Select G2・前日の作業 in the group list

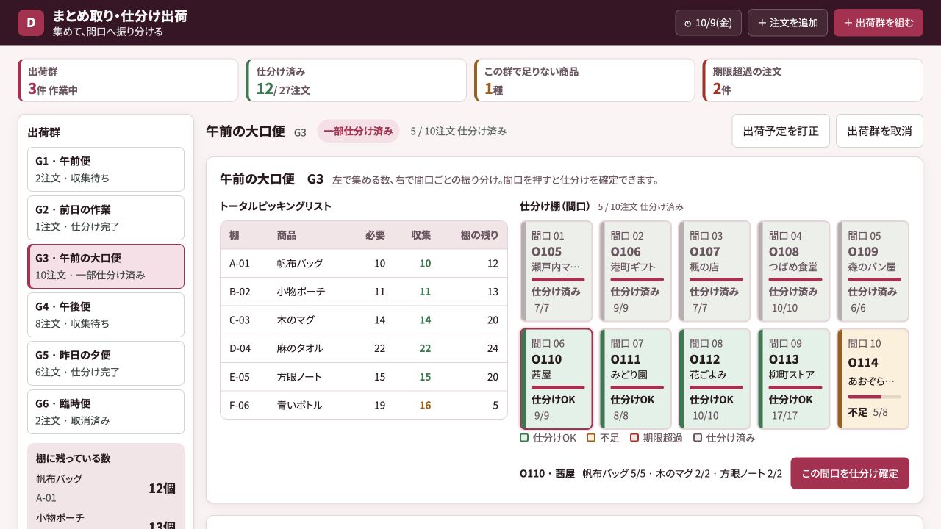pos(106,217)
